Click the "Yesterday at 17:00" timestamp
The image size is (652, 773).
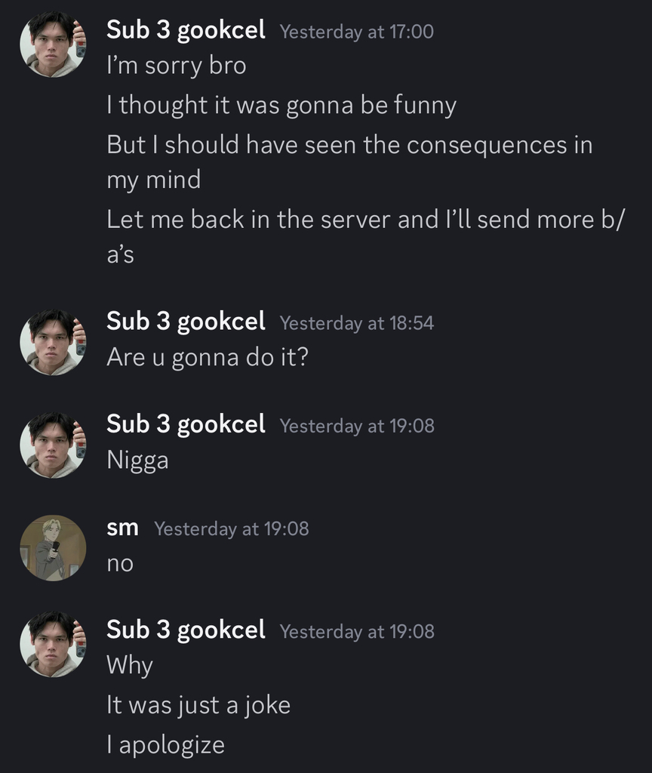tap(356, 32)
